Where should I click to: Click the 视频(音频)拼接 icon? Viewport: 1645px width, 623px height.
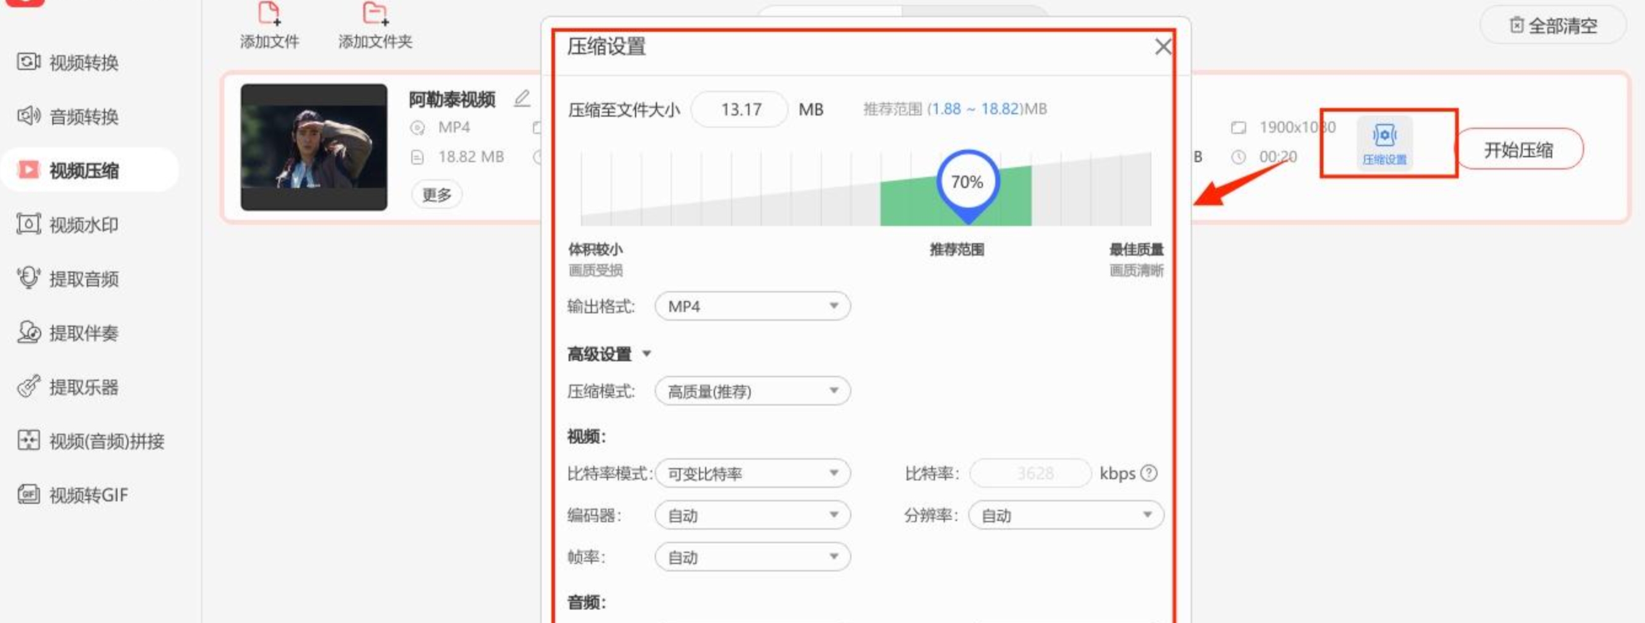29,440
